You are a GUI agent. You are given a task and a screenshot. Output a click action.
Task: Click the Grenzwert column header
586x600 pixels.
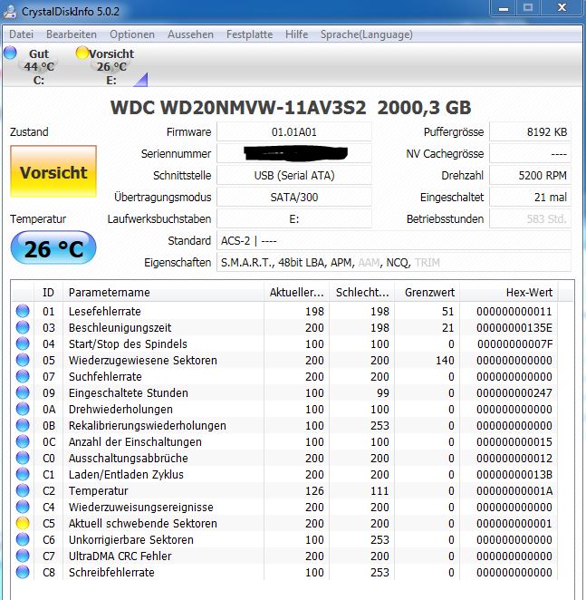pos(427,293)
